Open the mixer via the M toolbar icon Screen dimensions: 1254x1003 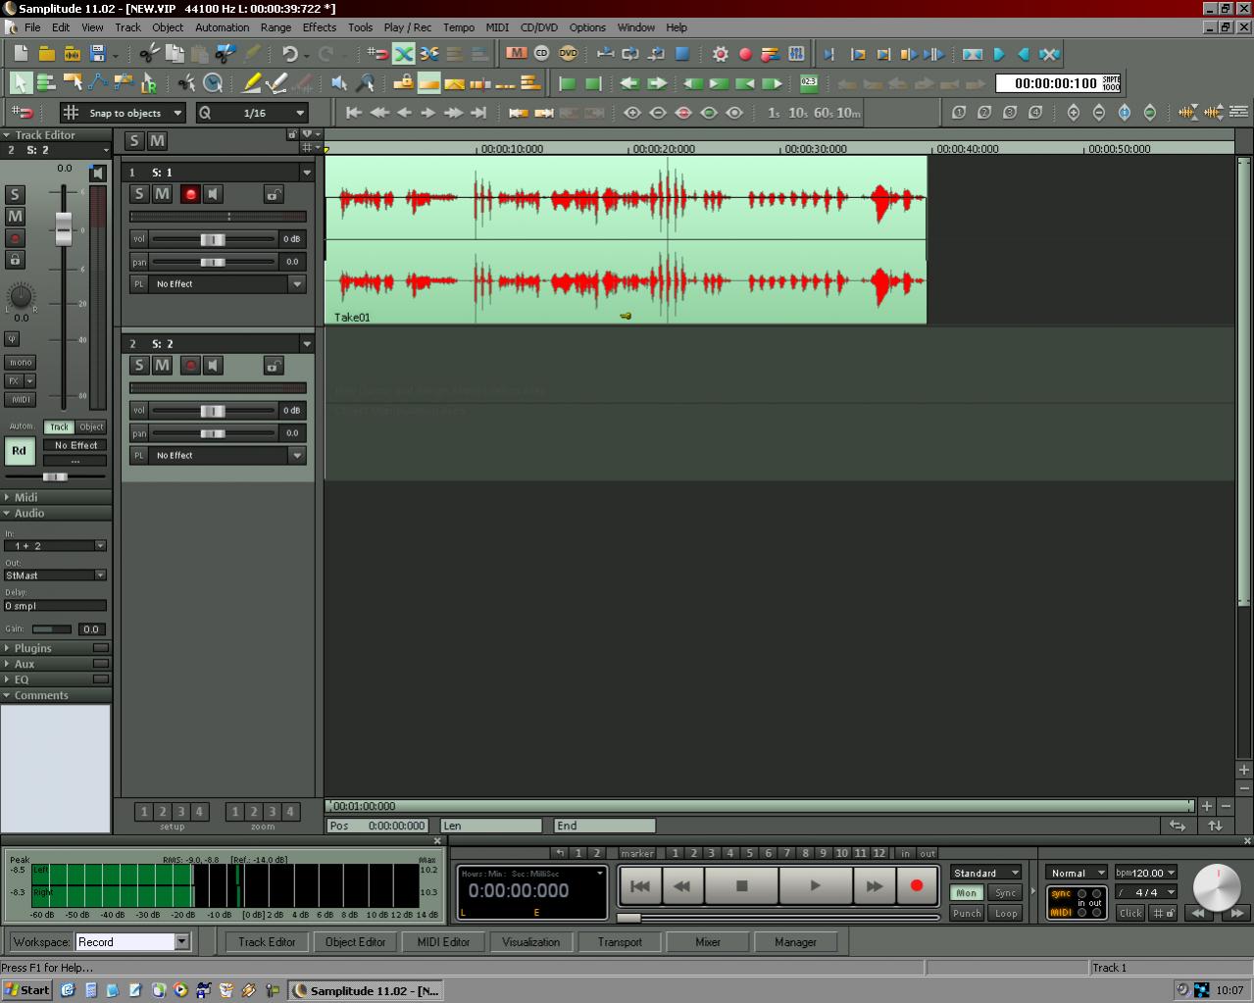point(516,53)
